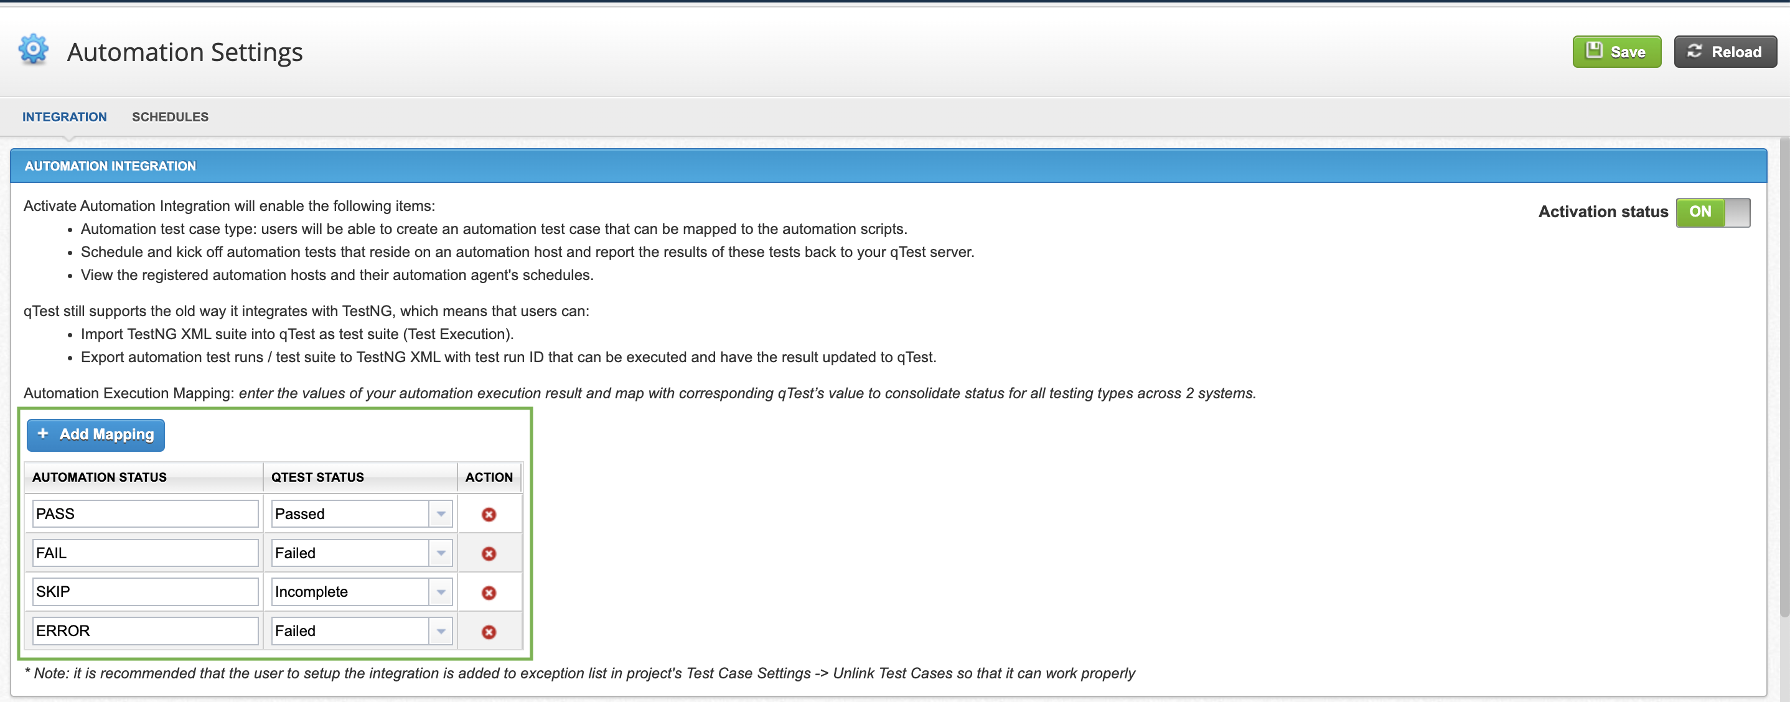Edit the SKIP automation status input field
The image size is (1790, 702).
[x=144, y=591]
